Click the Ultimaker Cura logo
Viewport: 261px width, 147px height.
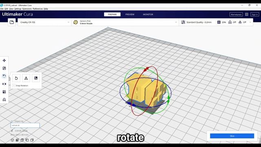coord(18,14)
